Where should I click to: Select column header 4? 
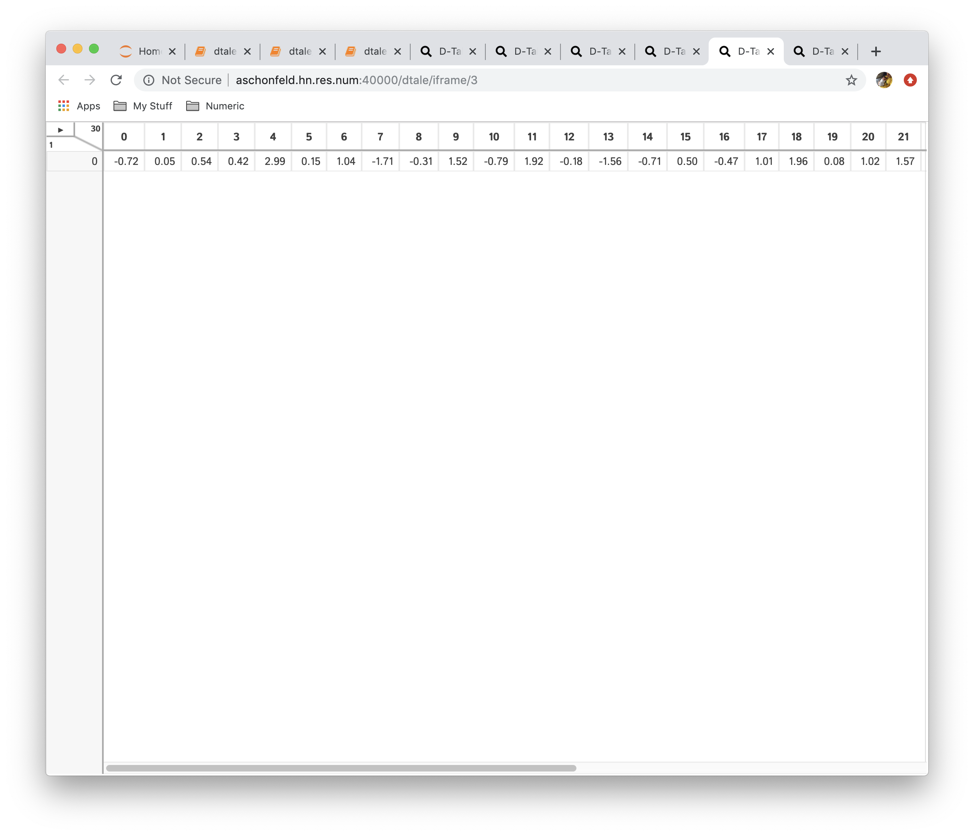273,137
